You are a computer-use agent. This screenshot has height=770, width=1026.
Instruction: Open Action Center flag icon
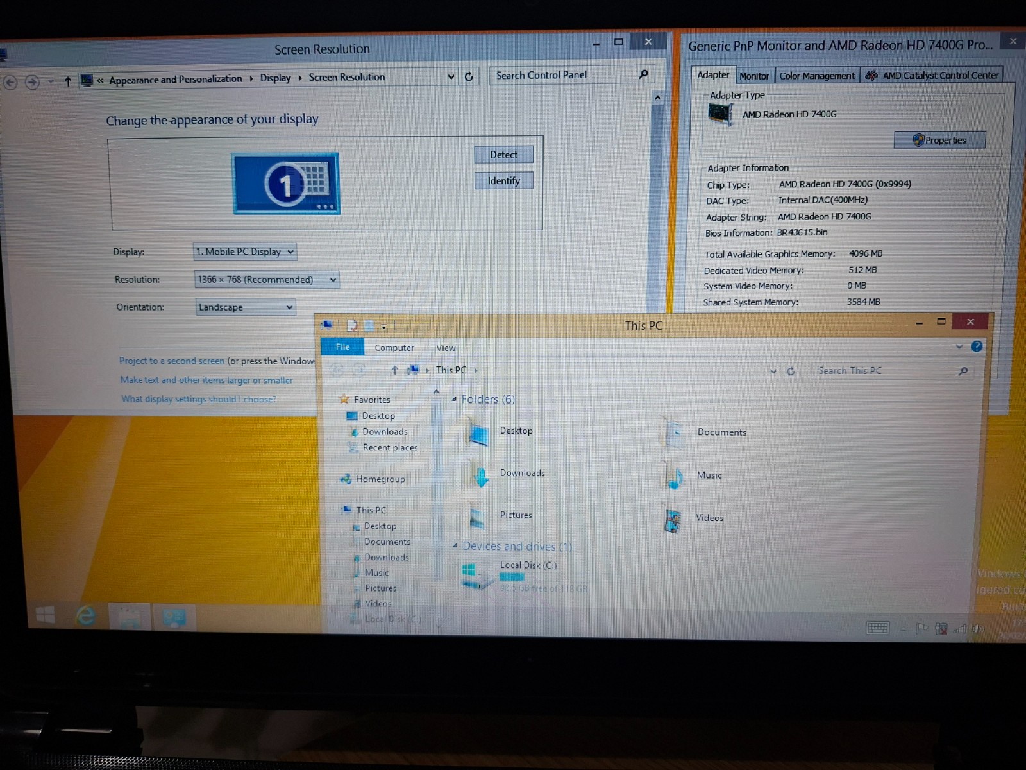(922, 628)
